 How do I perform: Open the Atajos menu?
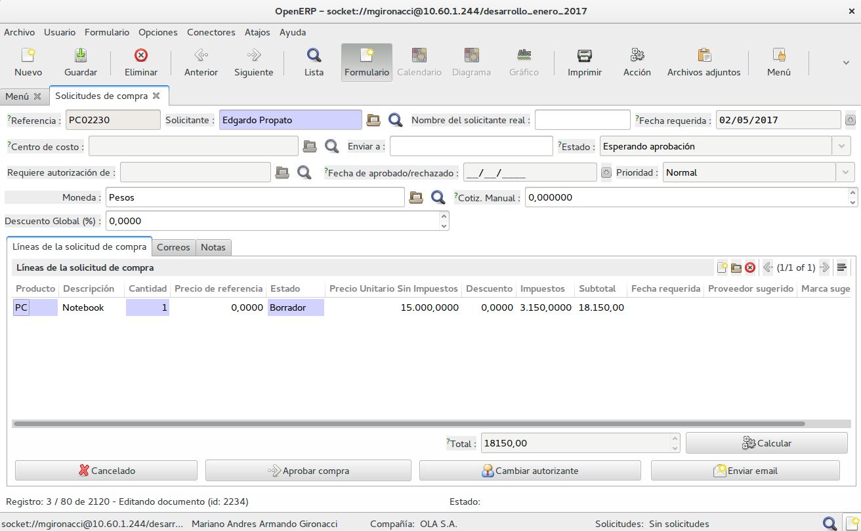click(x=257, y=32)
